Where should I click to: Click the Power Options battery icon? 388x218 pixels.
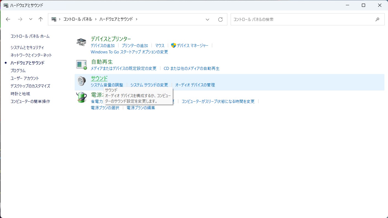pos(81,97)
